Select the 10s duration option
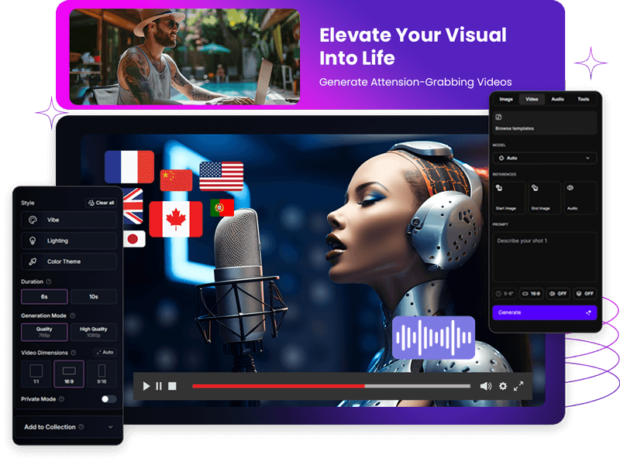This screenshot has width=620, height=461. [94, 297]
